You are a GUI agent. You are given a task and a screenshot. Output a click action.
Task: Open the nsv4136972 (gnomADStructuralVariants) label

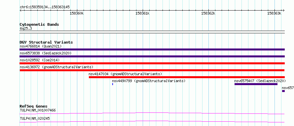tap(56, 67)
